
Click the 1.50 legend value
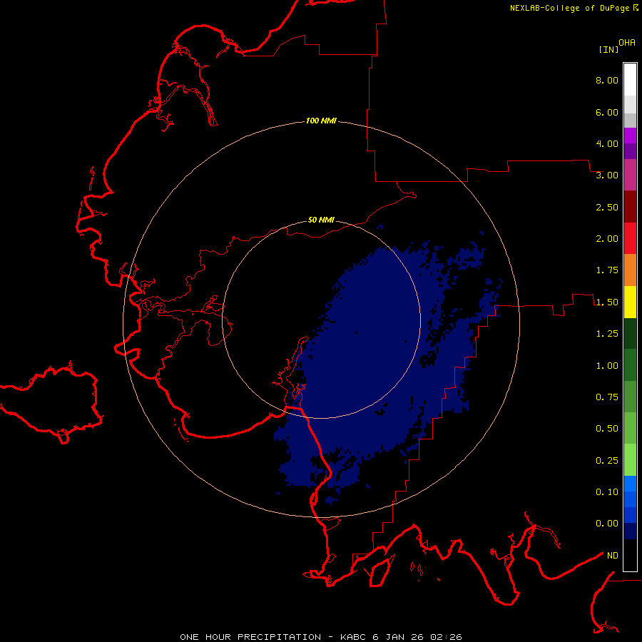(607, 302)
